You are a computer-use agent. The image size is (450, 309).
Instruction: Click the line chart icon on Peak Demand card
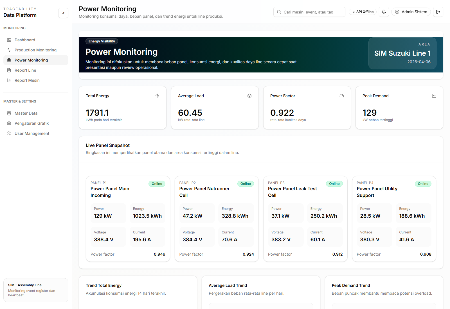(x=434, y=96)
